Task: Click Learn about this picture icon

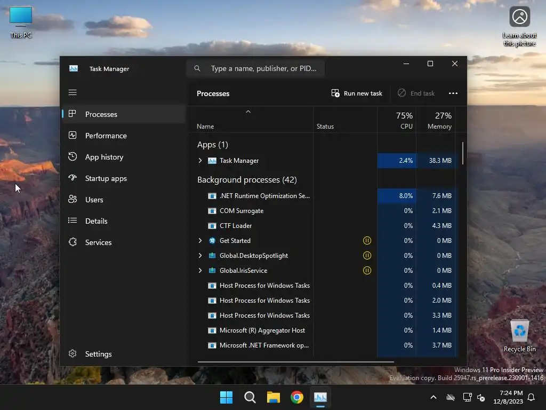Action: pos(519,27)
